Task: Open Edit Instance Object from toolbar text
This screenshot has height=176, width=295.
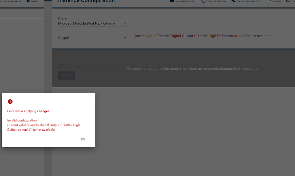Action: [248, 1]
